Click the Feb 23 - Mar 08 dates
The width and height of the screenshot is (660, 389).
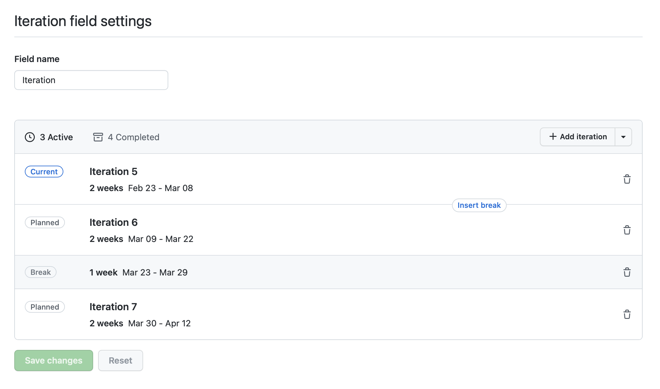click(160, 188)
